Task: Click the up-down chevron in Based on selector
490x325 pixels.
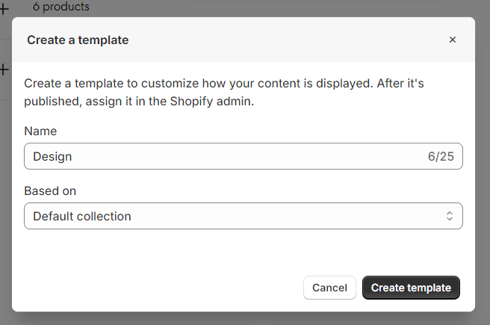Action: point(450,216)
